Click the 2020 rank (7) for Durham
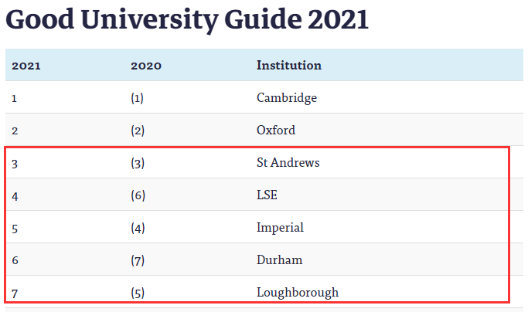This screenshot has width=528, height=312. tap(138, 260)
